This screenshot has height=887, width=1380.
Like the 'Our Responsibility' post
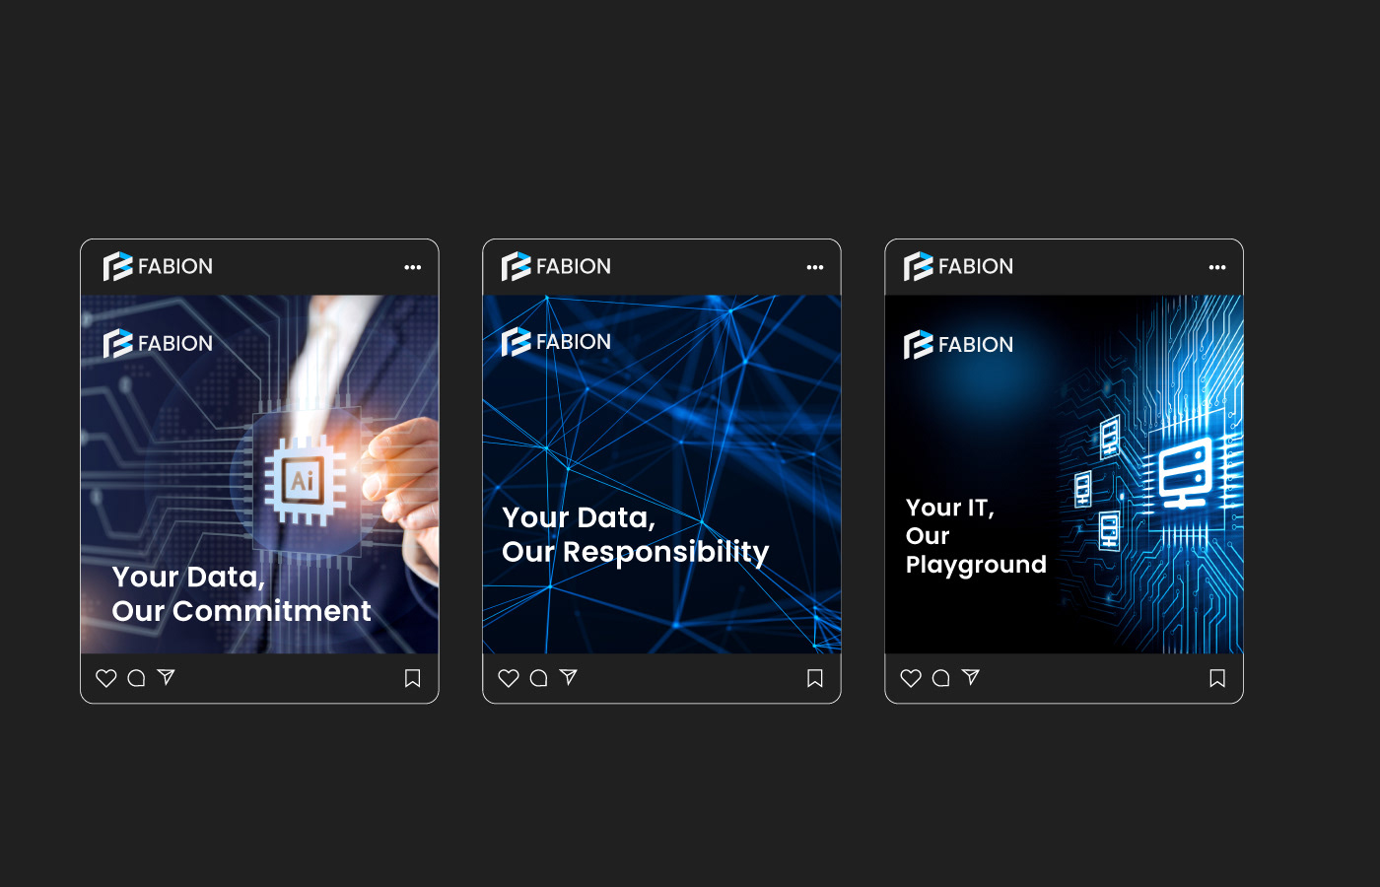click(x=509, y=678)
